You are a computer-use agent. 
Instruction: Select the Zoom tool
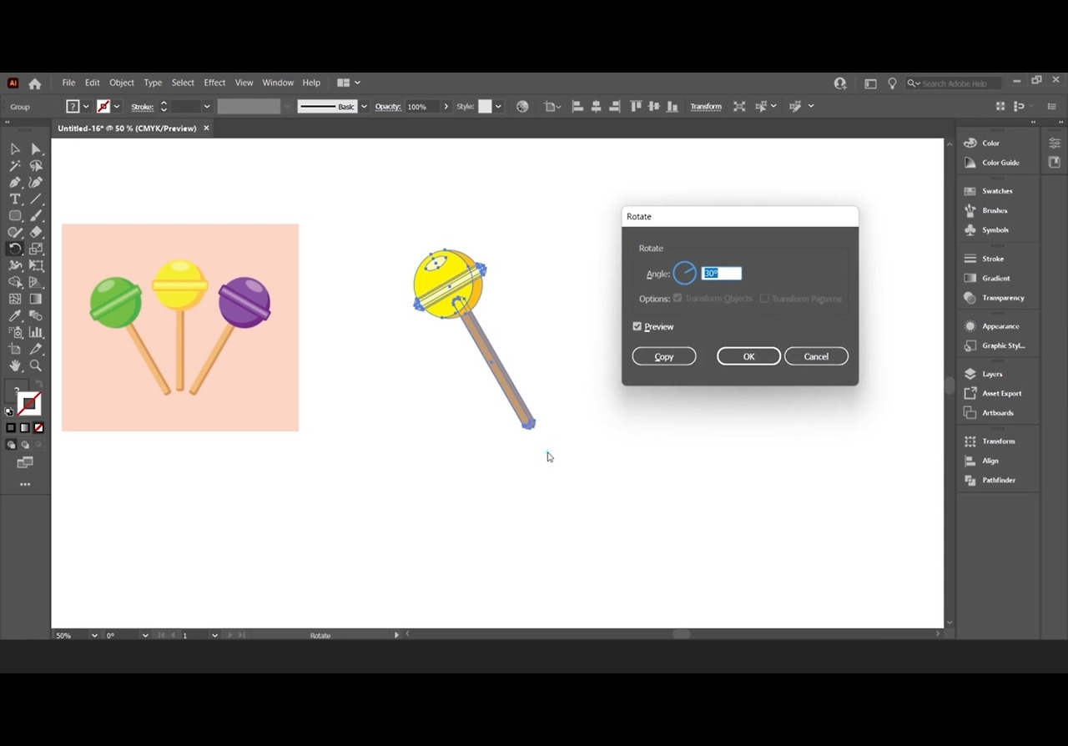coord(36,365)
